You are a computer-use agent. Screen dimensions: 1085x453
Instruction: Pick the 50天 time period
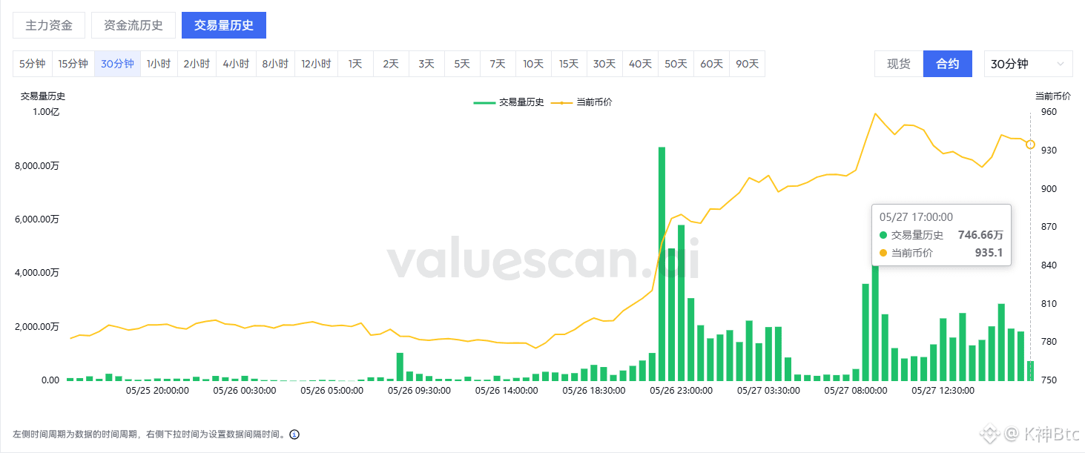pyautogui.click(x=676, y=64)
